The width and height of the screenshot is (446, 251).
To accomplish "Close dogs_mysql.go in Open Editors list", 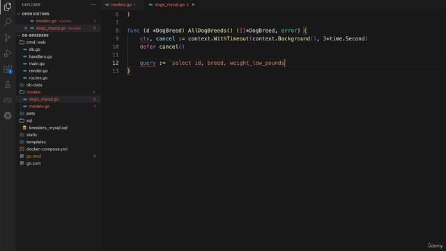I will [x=26, y=28].
